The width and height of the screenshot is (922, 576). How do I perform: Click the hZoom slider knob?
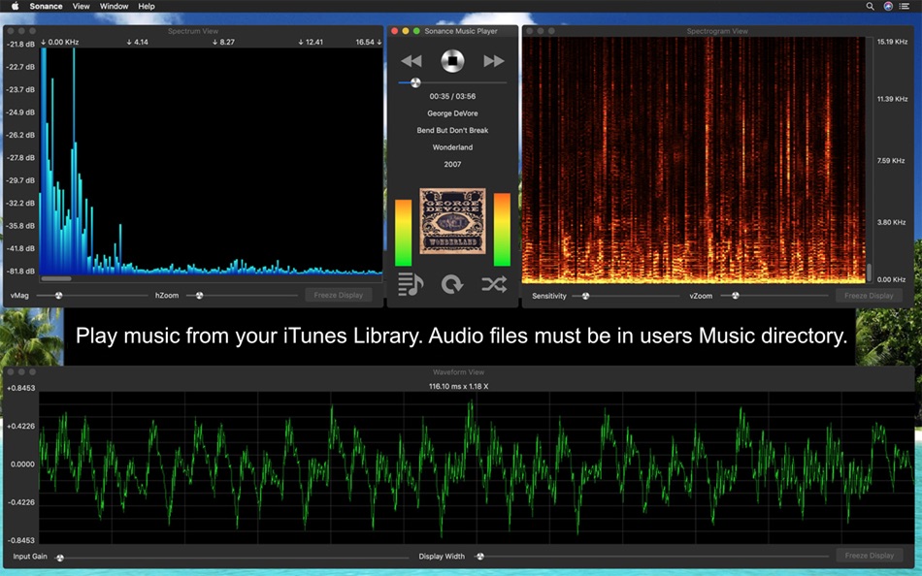(x=199, y=296)
